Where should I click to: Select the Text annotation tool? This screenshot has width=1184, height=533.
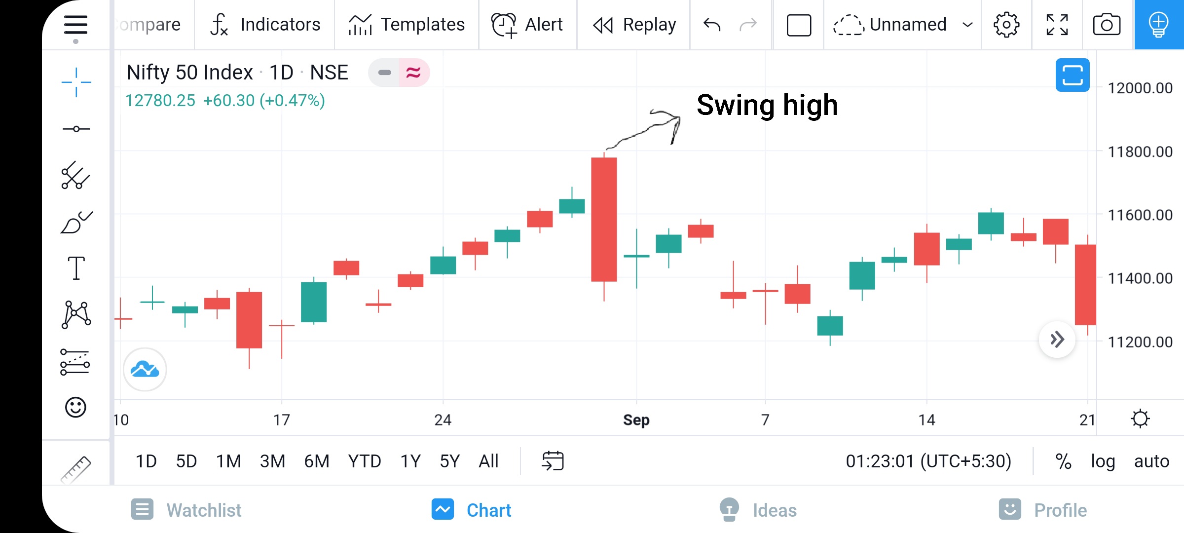coord(76,268)
